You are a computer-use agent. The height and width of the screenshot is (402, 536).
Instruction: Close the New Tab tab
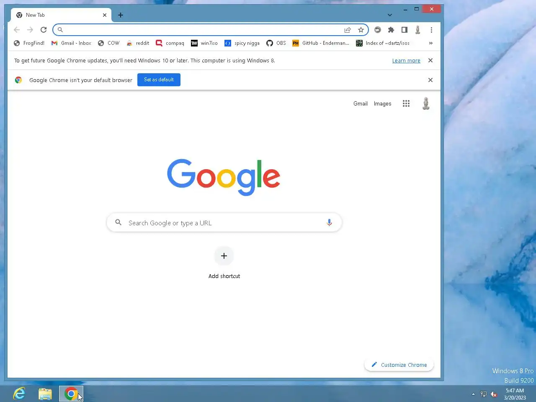click(x=105, y=15)
